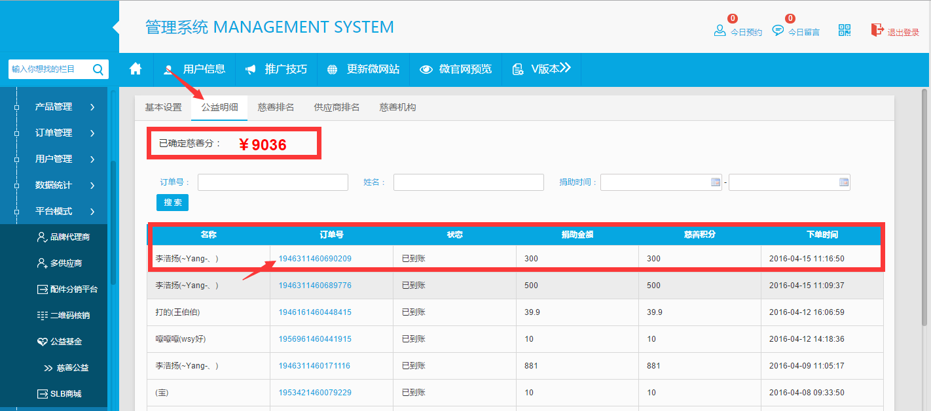
Task: Expand the 数据统计 sidebar menu
Action: 64,185
